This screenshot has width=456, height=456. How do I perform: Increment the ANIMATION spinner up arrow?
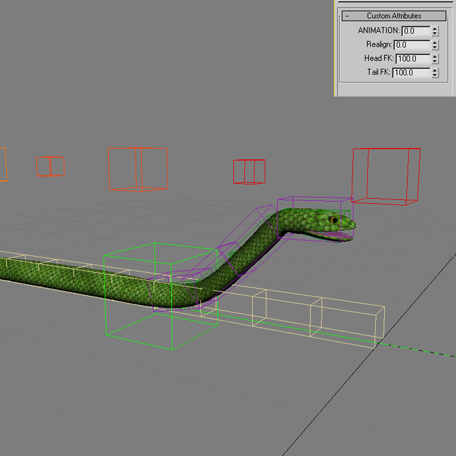[x=435, y=29]
